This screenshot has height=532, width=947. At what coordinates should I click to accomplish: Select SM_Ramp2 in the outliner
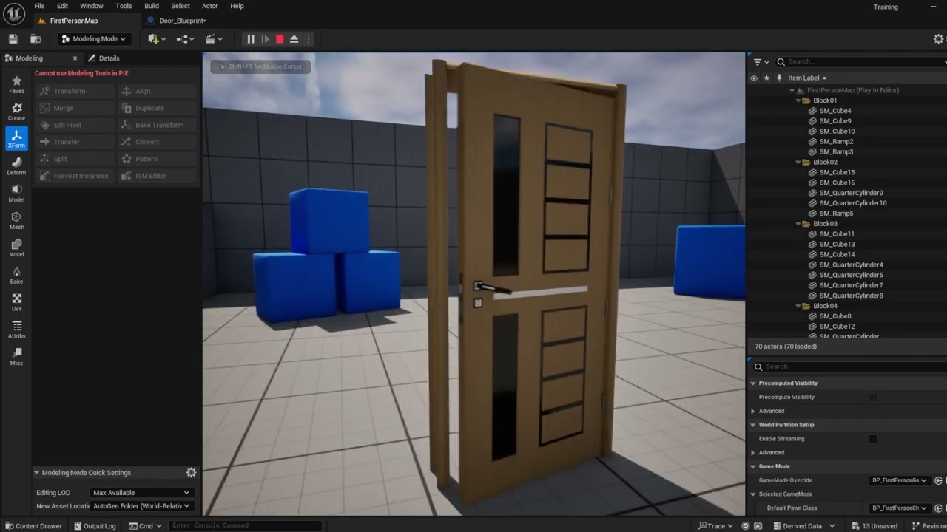[x=836, y=142]
